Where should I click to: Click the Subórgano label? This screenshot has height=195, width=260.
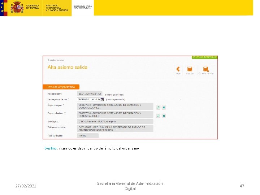(53, 122)
